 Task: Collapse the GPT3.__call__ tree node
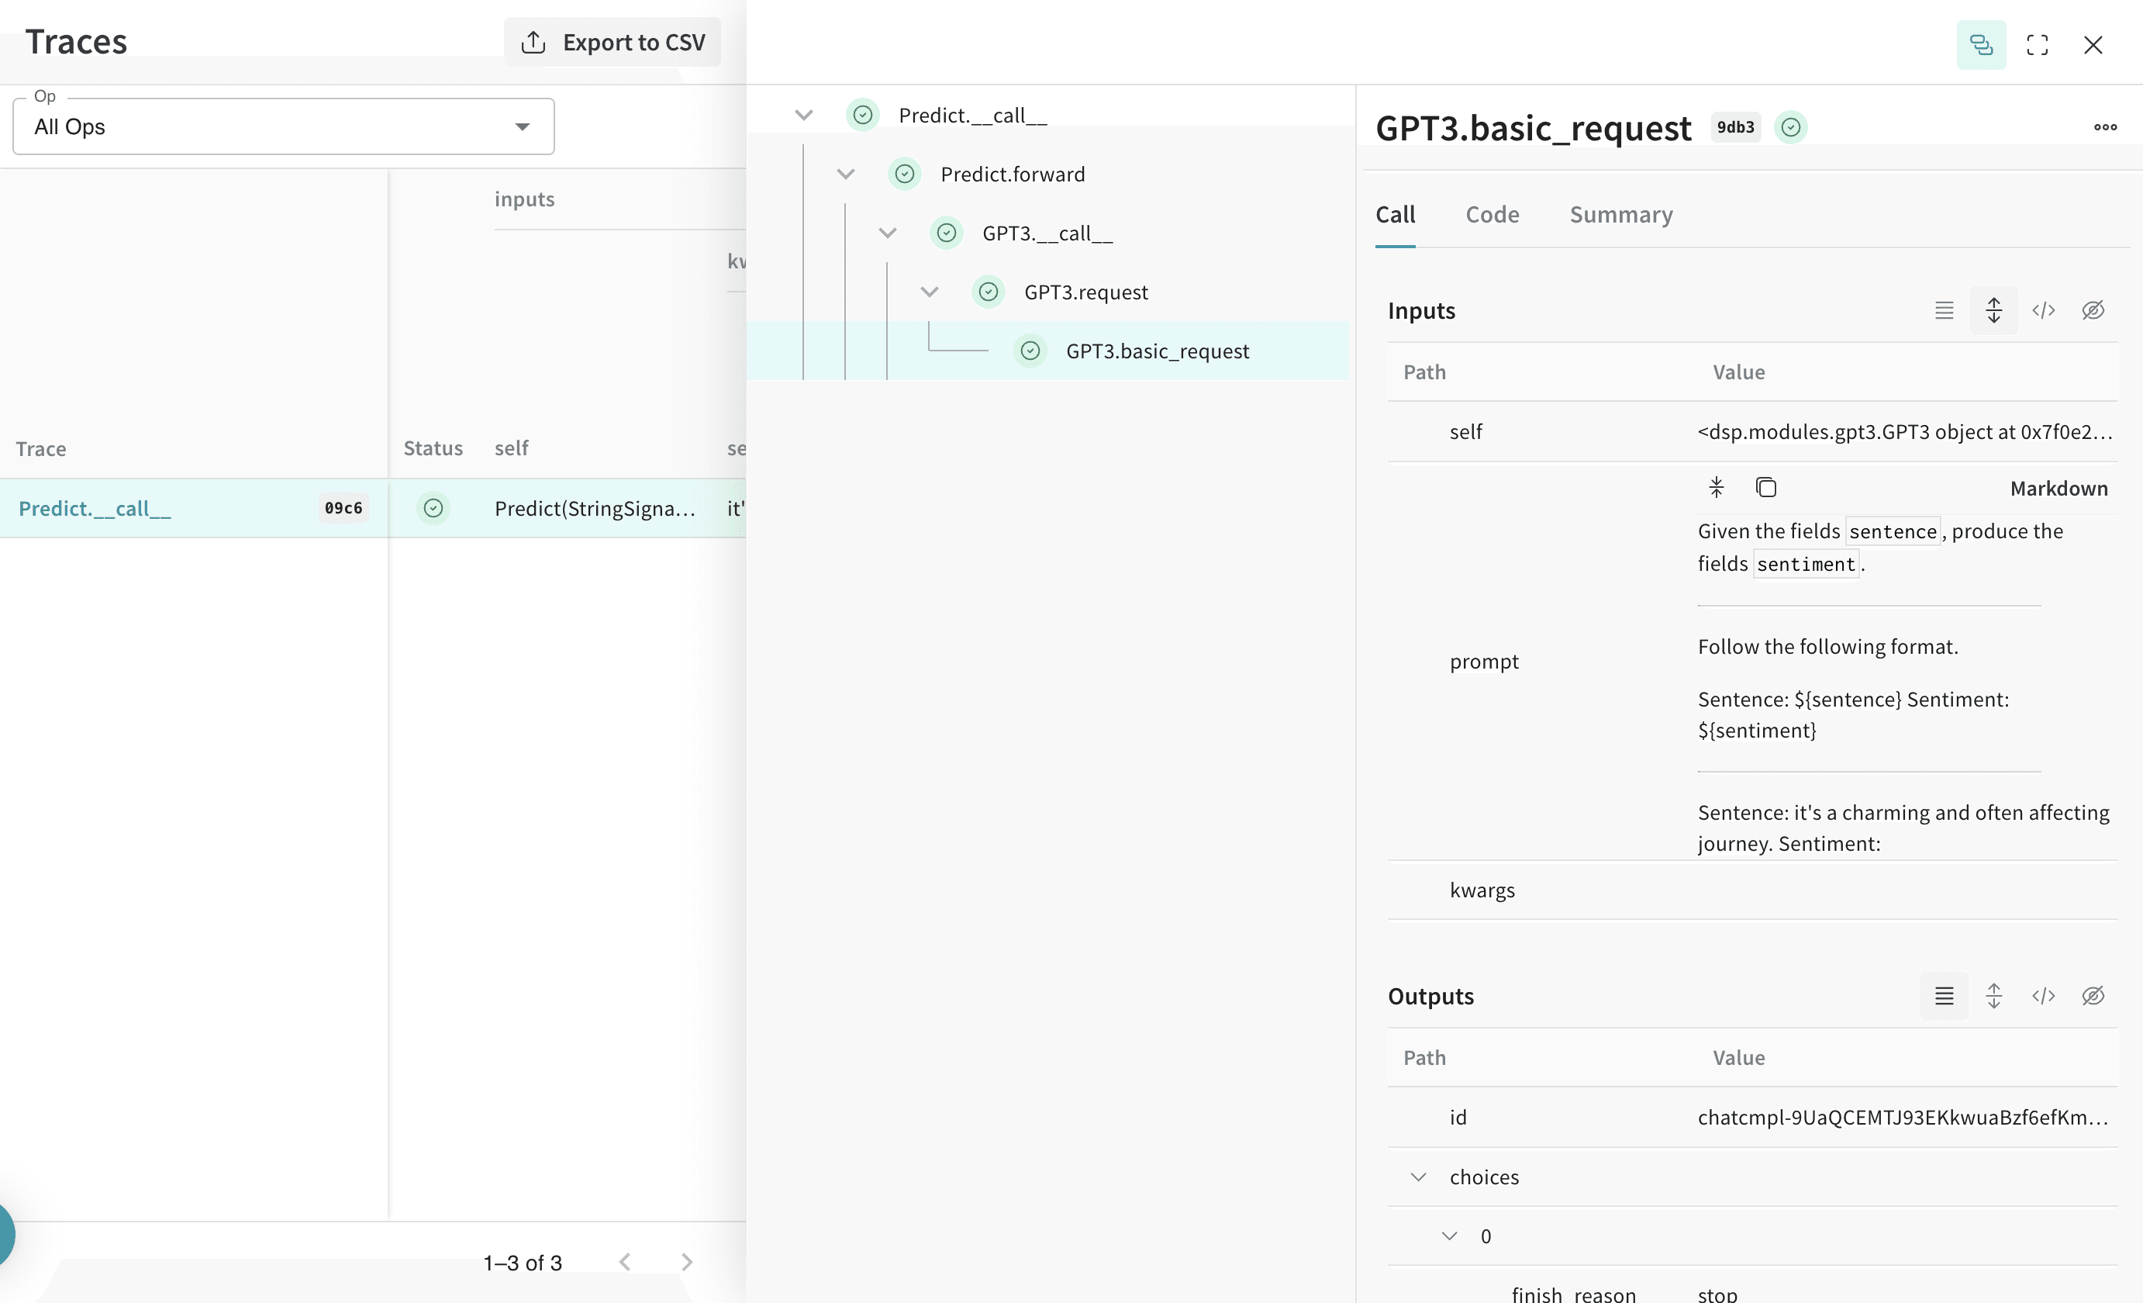pyautogui.click(x=887, y=233)
